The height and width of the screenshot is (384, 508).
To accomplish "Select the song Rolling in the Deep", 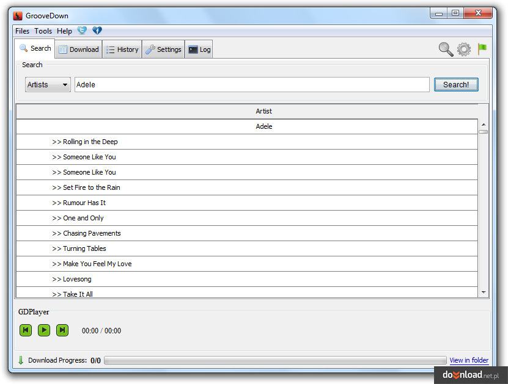I will pos(247,142).
